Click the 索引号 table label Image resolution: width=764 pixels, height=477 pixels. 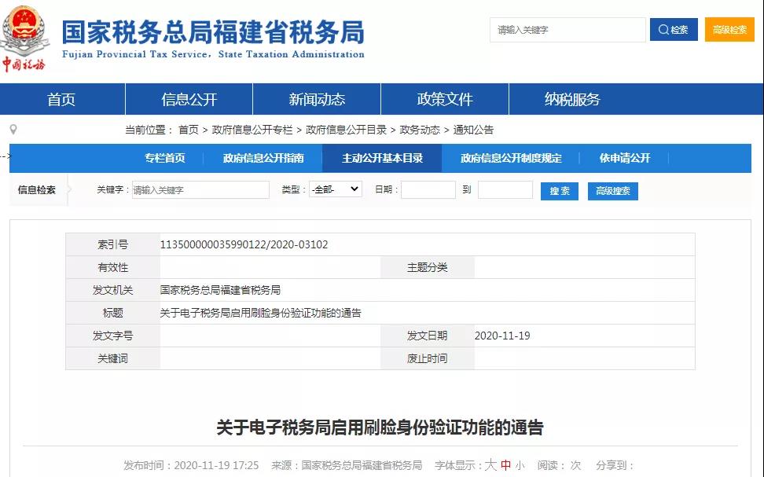[112, 244]
